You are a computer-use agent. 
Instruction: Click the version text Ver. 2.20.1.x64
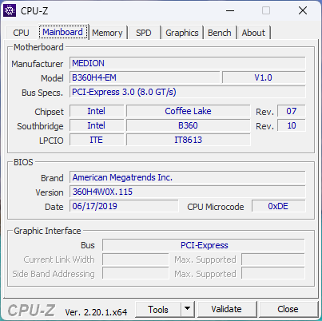pyautogui.click(x=96, y=312)
